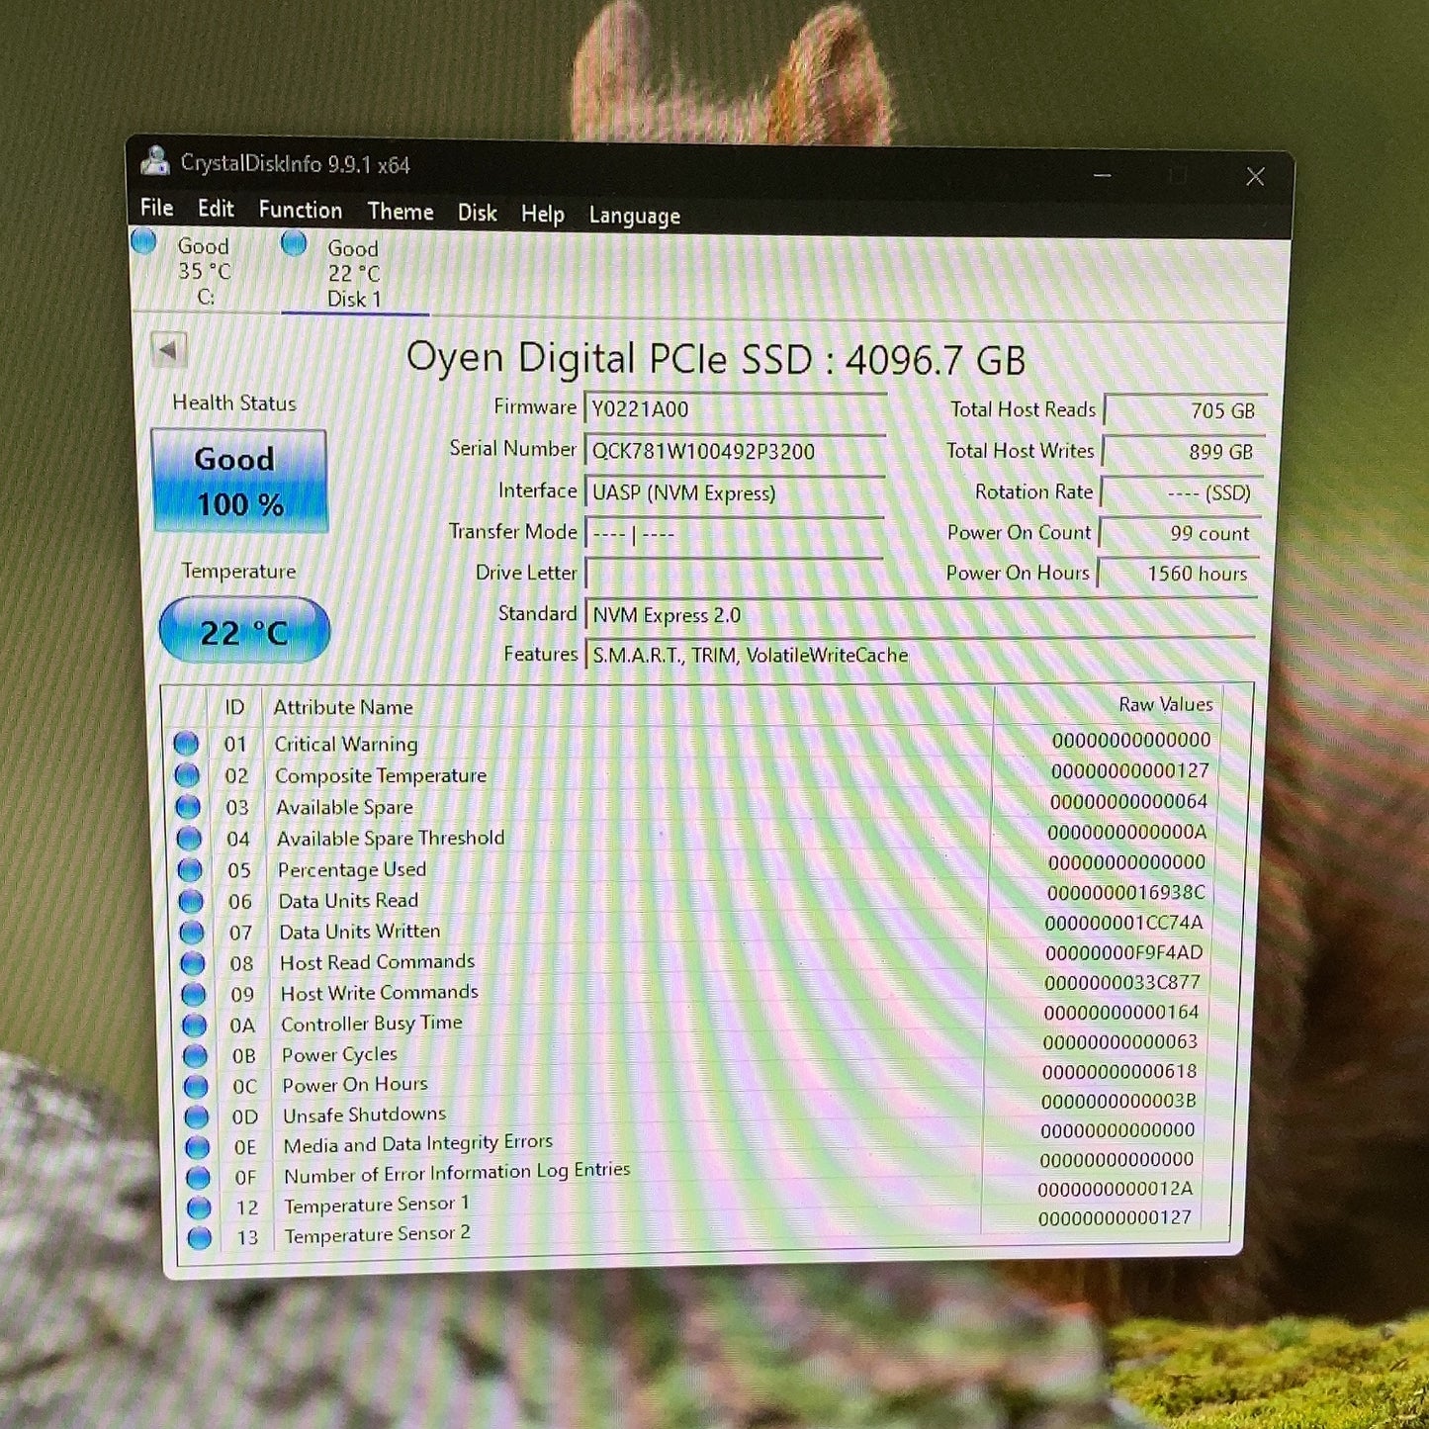The width and height of the screenshot is (1429, 1429).
Task: Click the status orb for Power Cycles
Action: click(195, 1054)
